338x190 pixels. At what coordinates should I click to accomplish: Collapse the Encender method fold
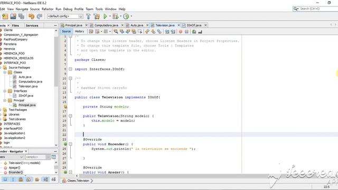coord(70,144)
